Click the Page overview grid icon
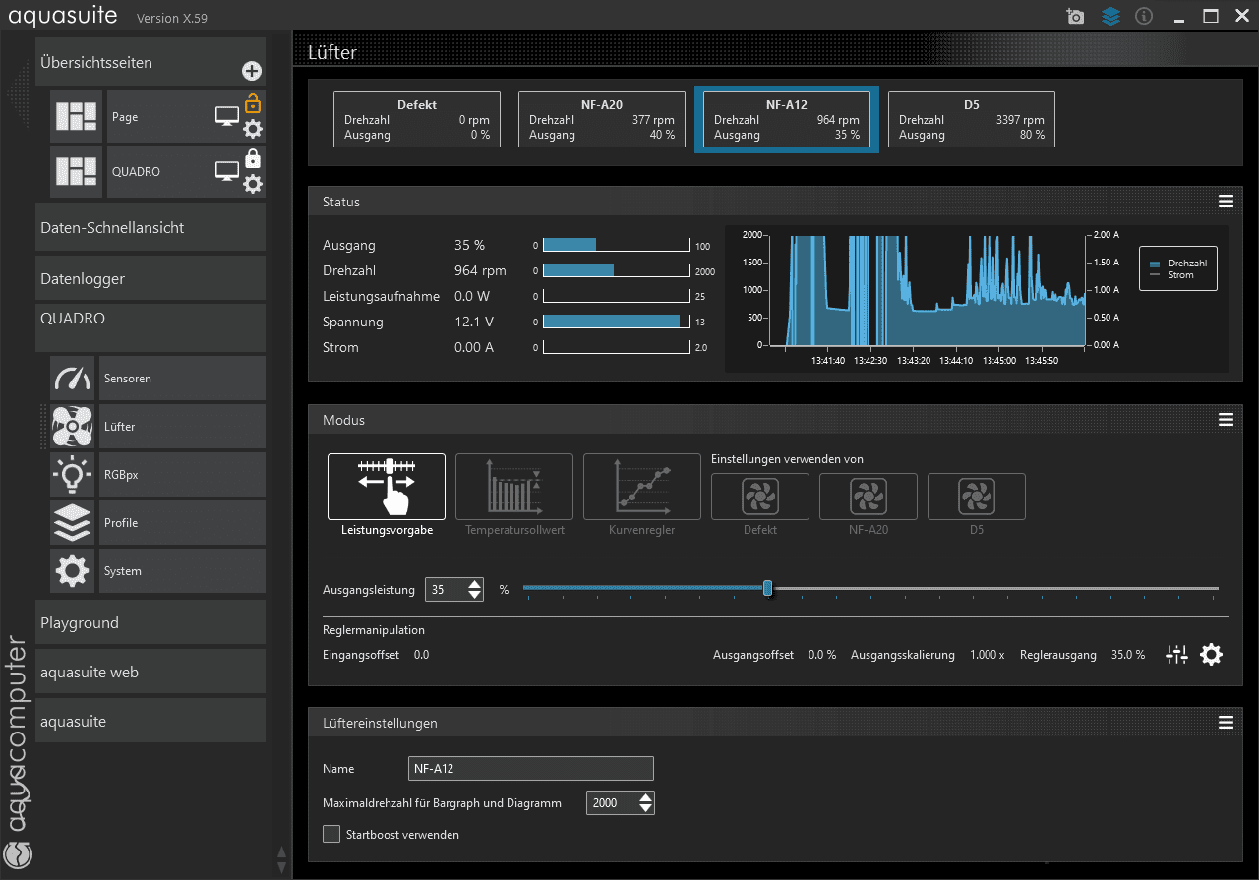This screenshot has width=1259, height=880. pos(77,117)
